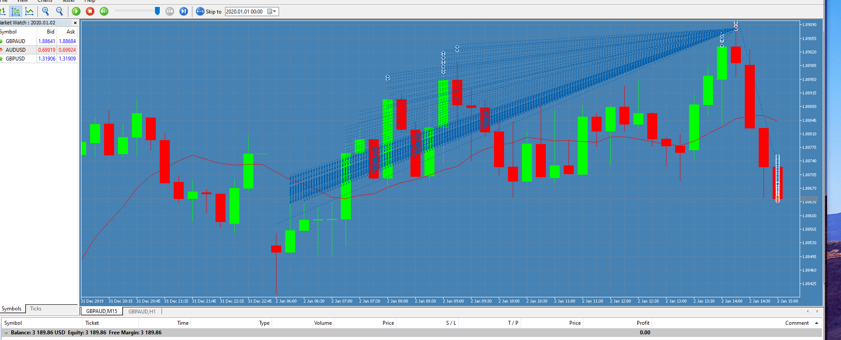The width and height of the screenshot is (841, 340).
Task: Stop the tester with red stop button
Action: (x=90, y=11)
